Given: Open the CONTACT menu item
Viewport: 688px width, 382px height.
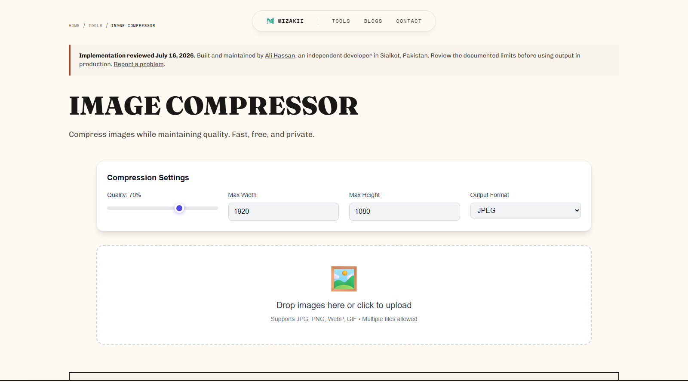Looking at the screenshot, I should click(x=408, y=21).
